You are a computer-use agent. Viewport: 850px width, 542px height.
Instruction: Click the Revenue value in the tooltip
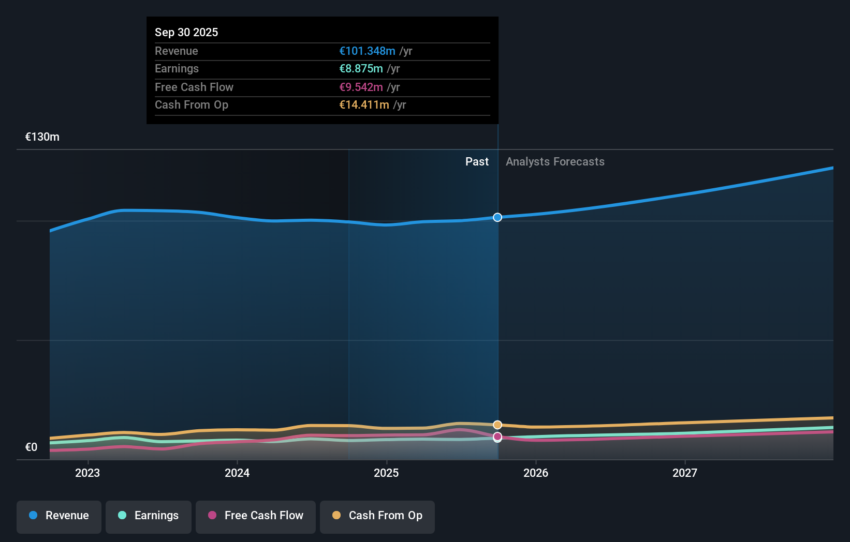(x=368, y=51)
